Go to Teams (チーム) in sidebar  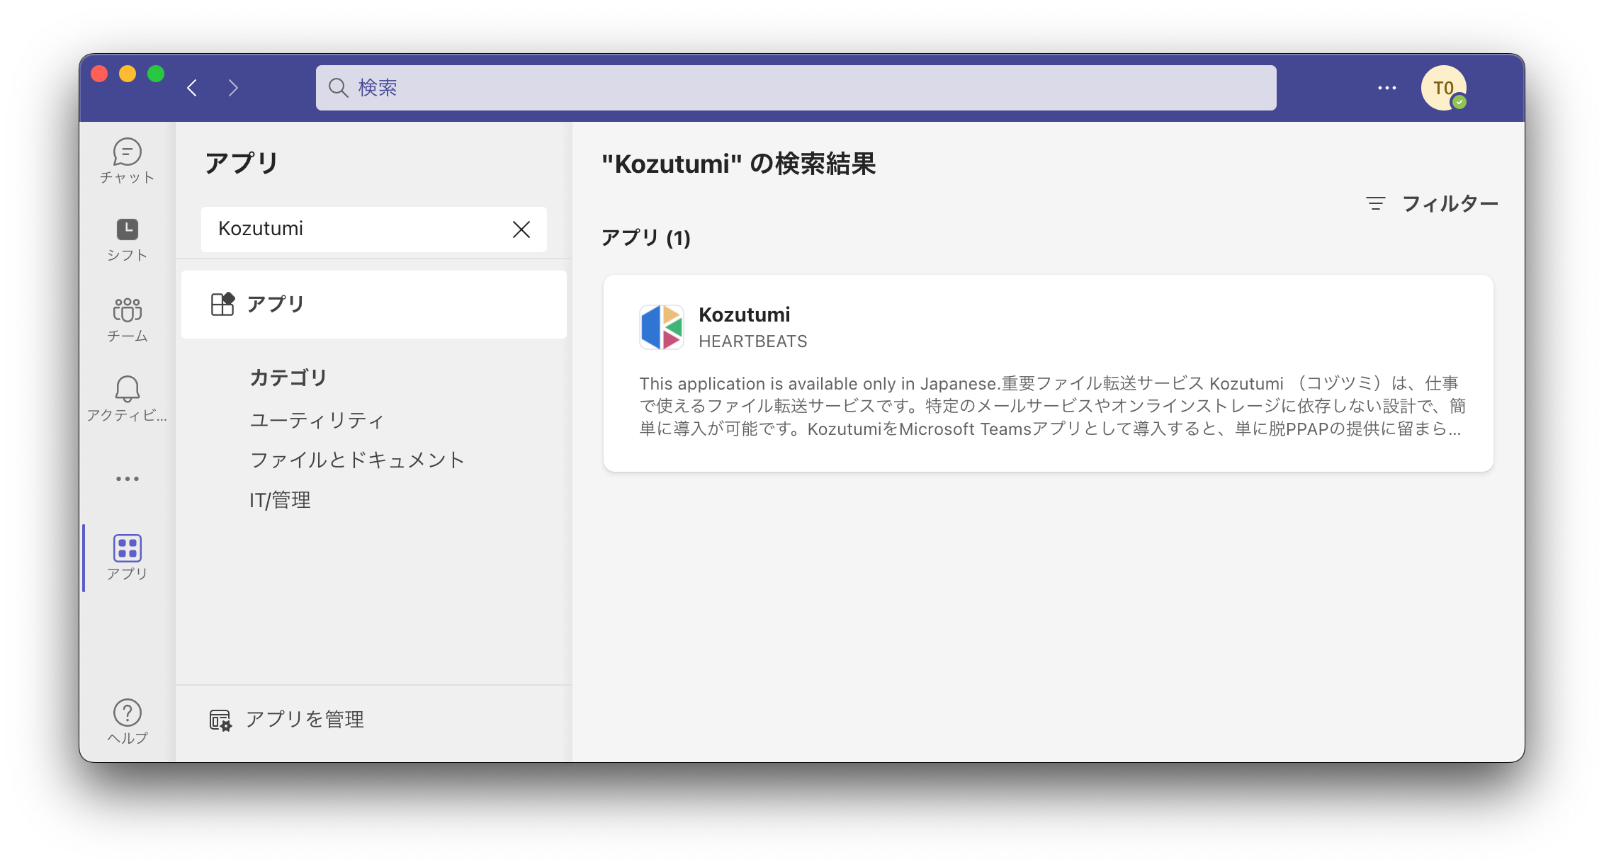click(128, 319)
